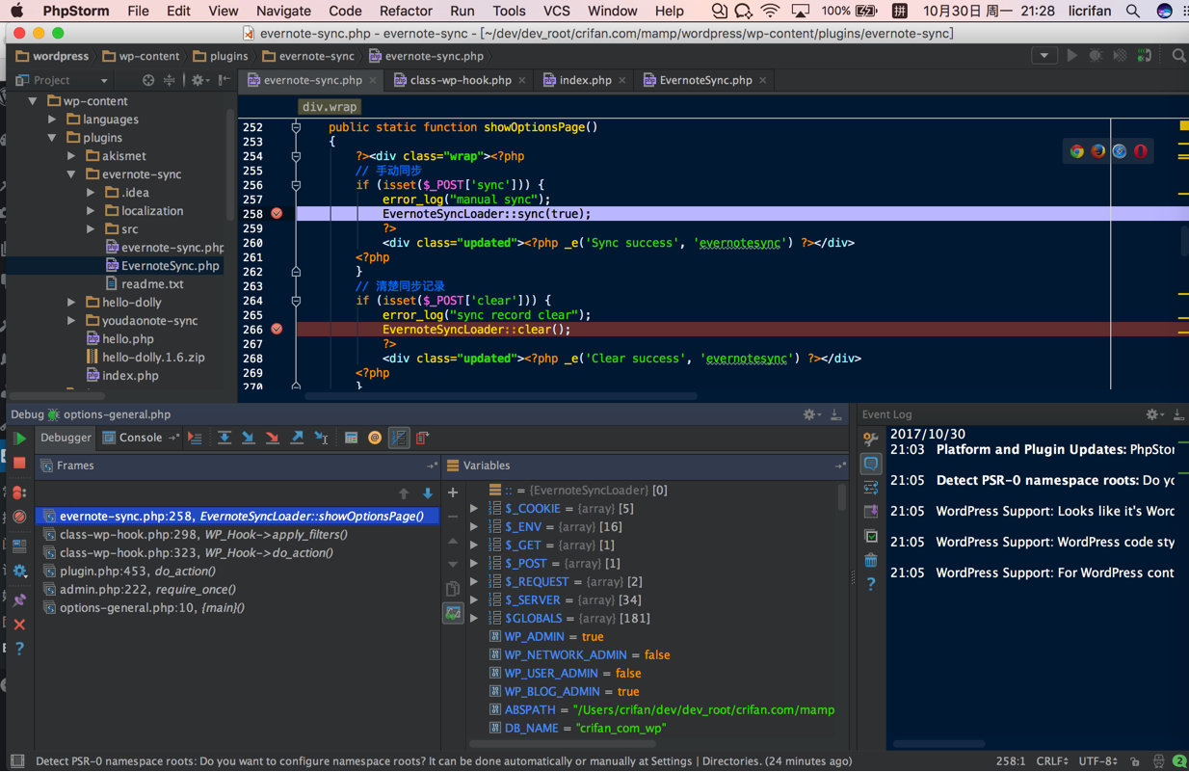Open the Evaluate Expression calculator icon
This screenshot has height=772, width=1189.
coord(351,439)
